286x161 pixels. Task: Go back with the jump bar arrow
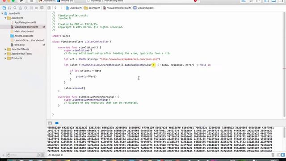pos(55,8)
